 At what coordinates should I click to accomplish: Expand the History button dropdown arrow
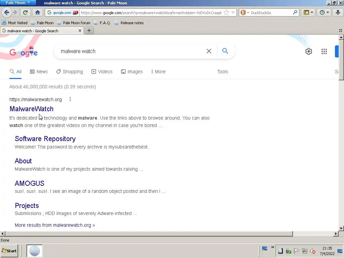click(328, 12)
